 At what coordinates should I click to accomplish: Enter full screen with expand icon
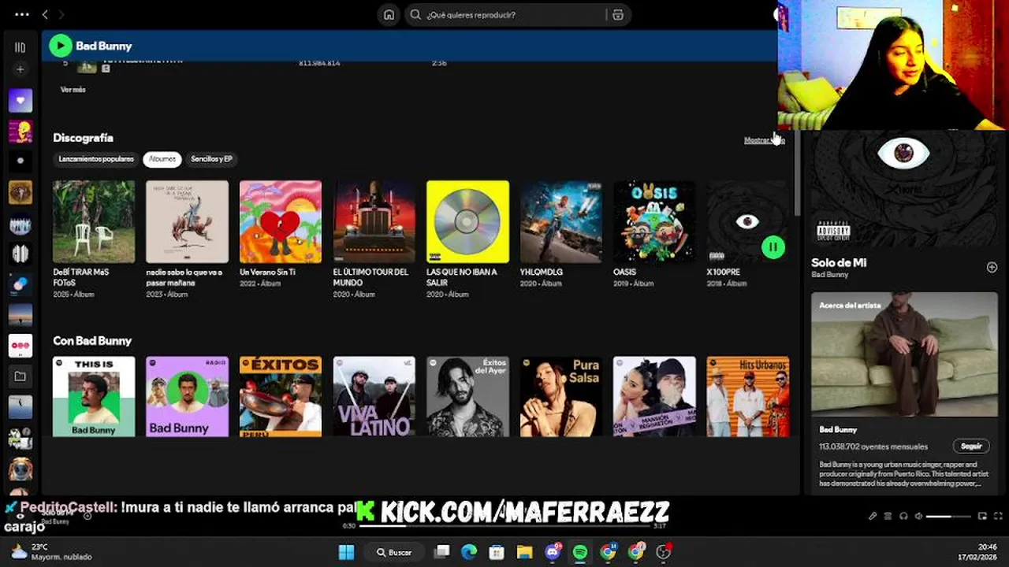[997, 517]
